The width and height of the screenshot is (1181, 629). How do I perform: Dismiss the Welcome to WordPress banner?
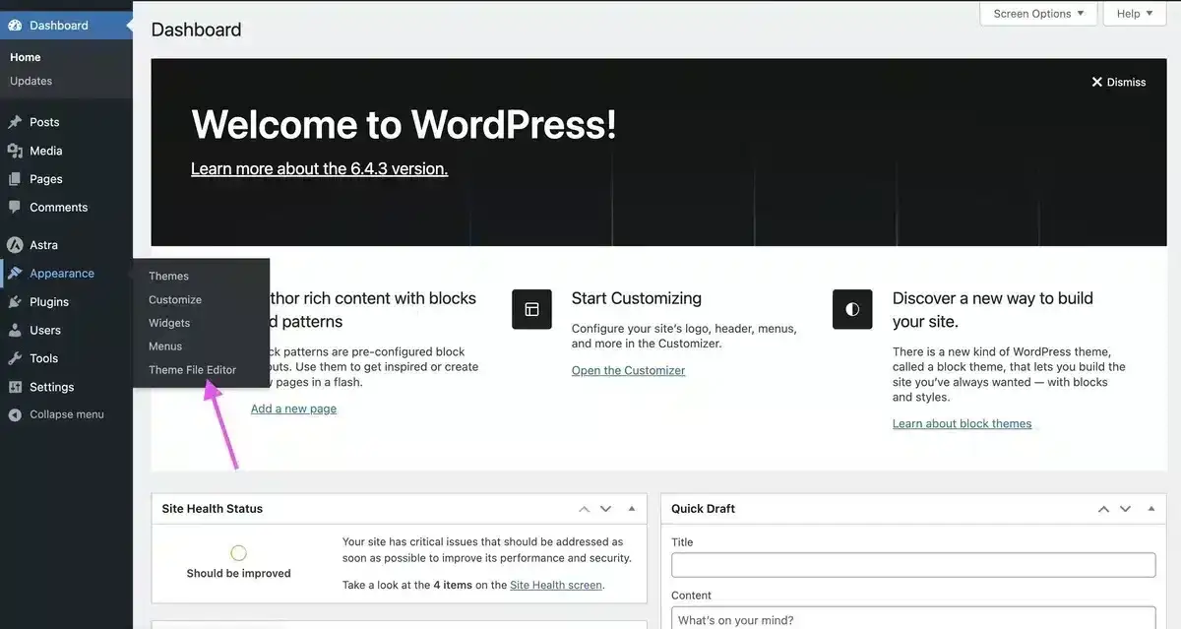point(1119,83)
